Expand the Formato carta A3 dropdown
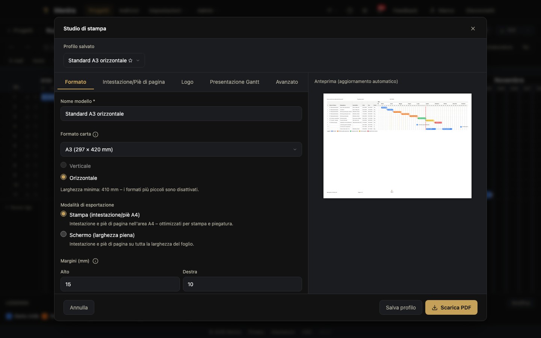541x338 pixels. pyautogui.click(x=181, y=149)
